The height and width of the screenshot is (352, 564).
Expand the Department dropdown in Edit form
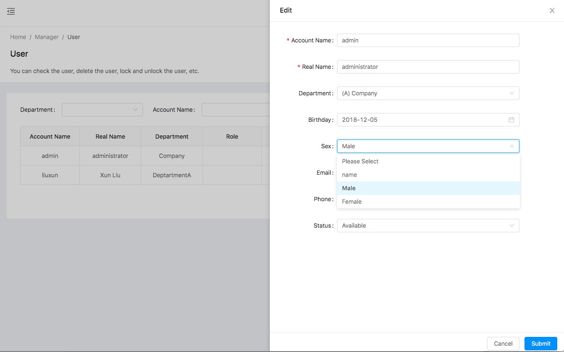(x=428, y=93)
